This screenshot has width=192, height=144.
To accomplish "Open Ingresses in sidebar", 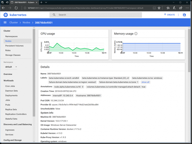I will 10,130.
